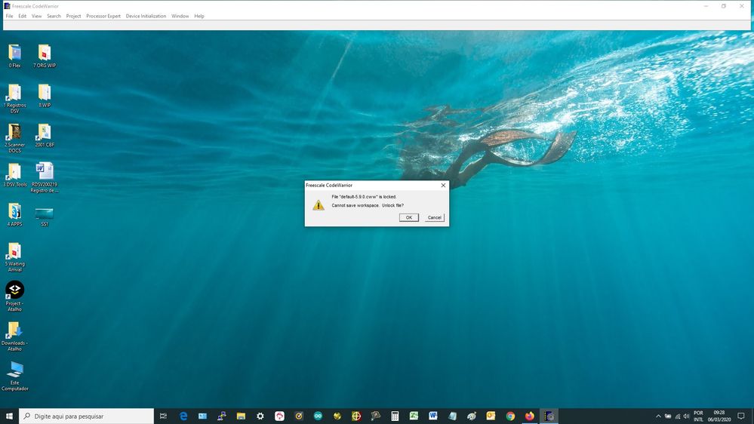
Task: Select the 5 Waiting Arrival folder
Action: click(15, 257)
